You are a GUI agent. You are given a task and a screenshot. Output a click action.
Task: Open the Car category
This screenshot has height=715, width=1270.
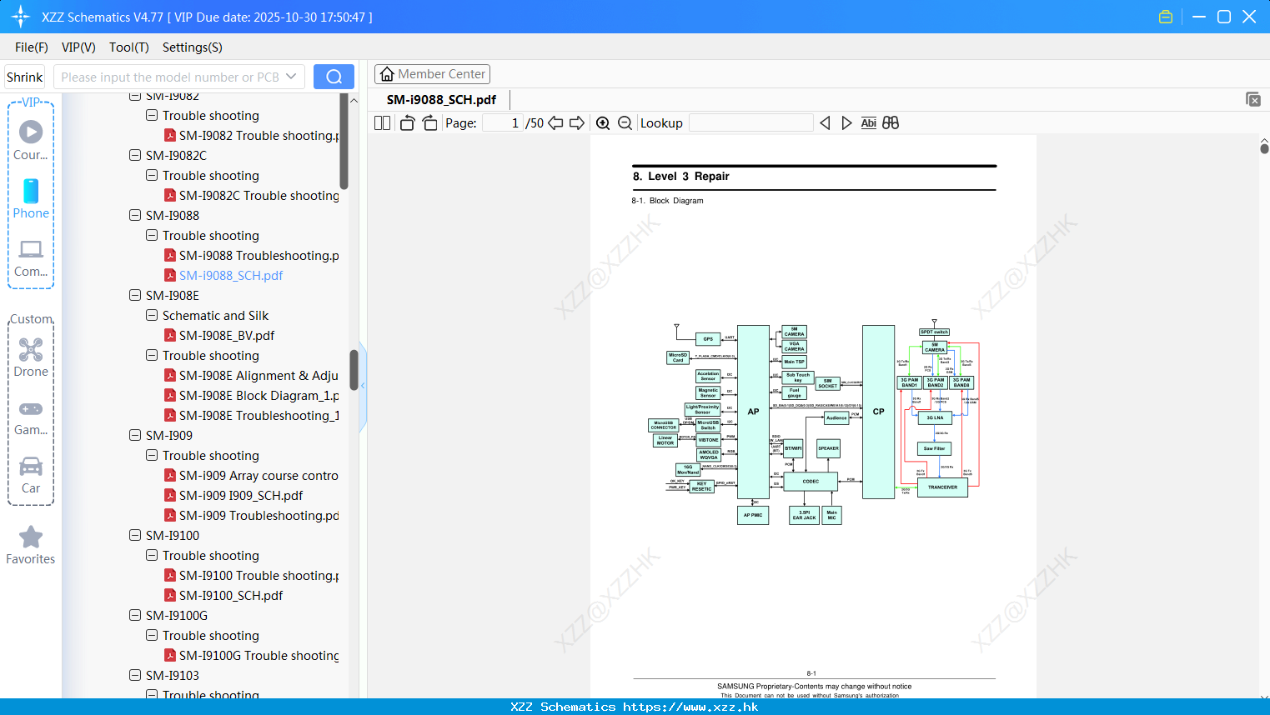(31, 475)
